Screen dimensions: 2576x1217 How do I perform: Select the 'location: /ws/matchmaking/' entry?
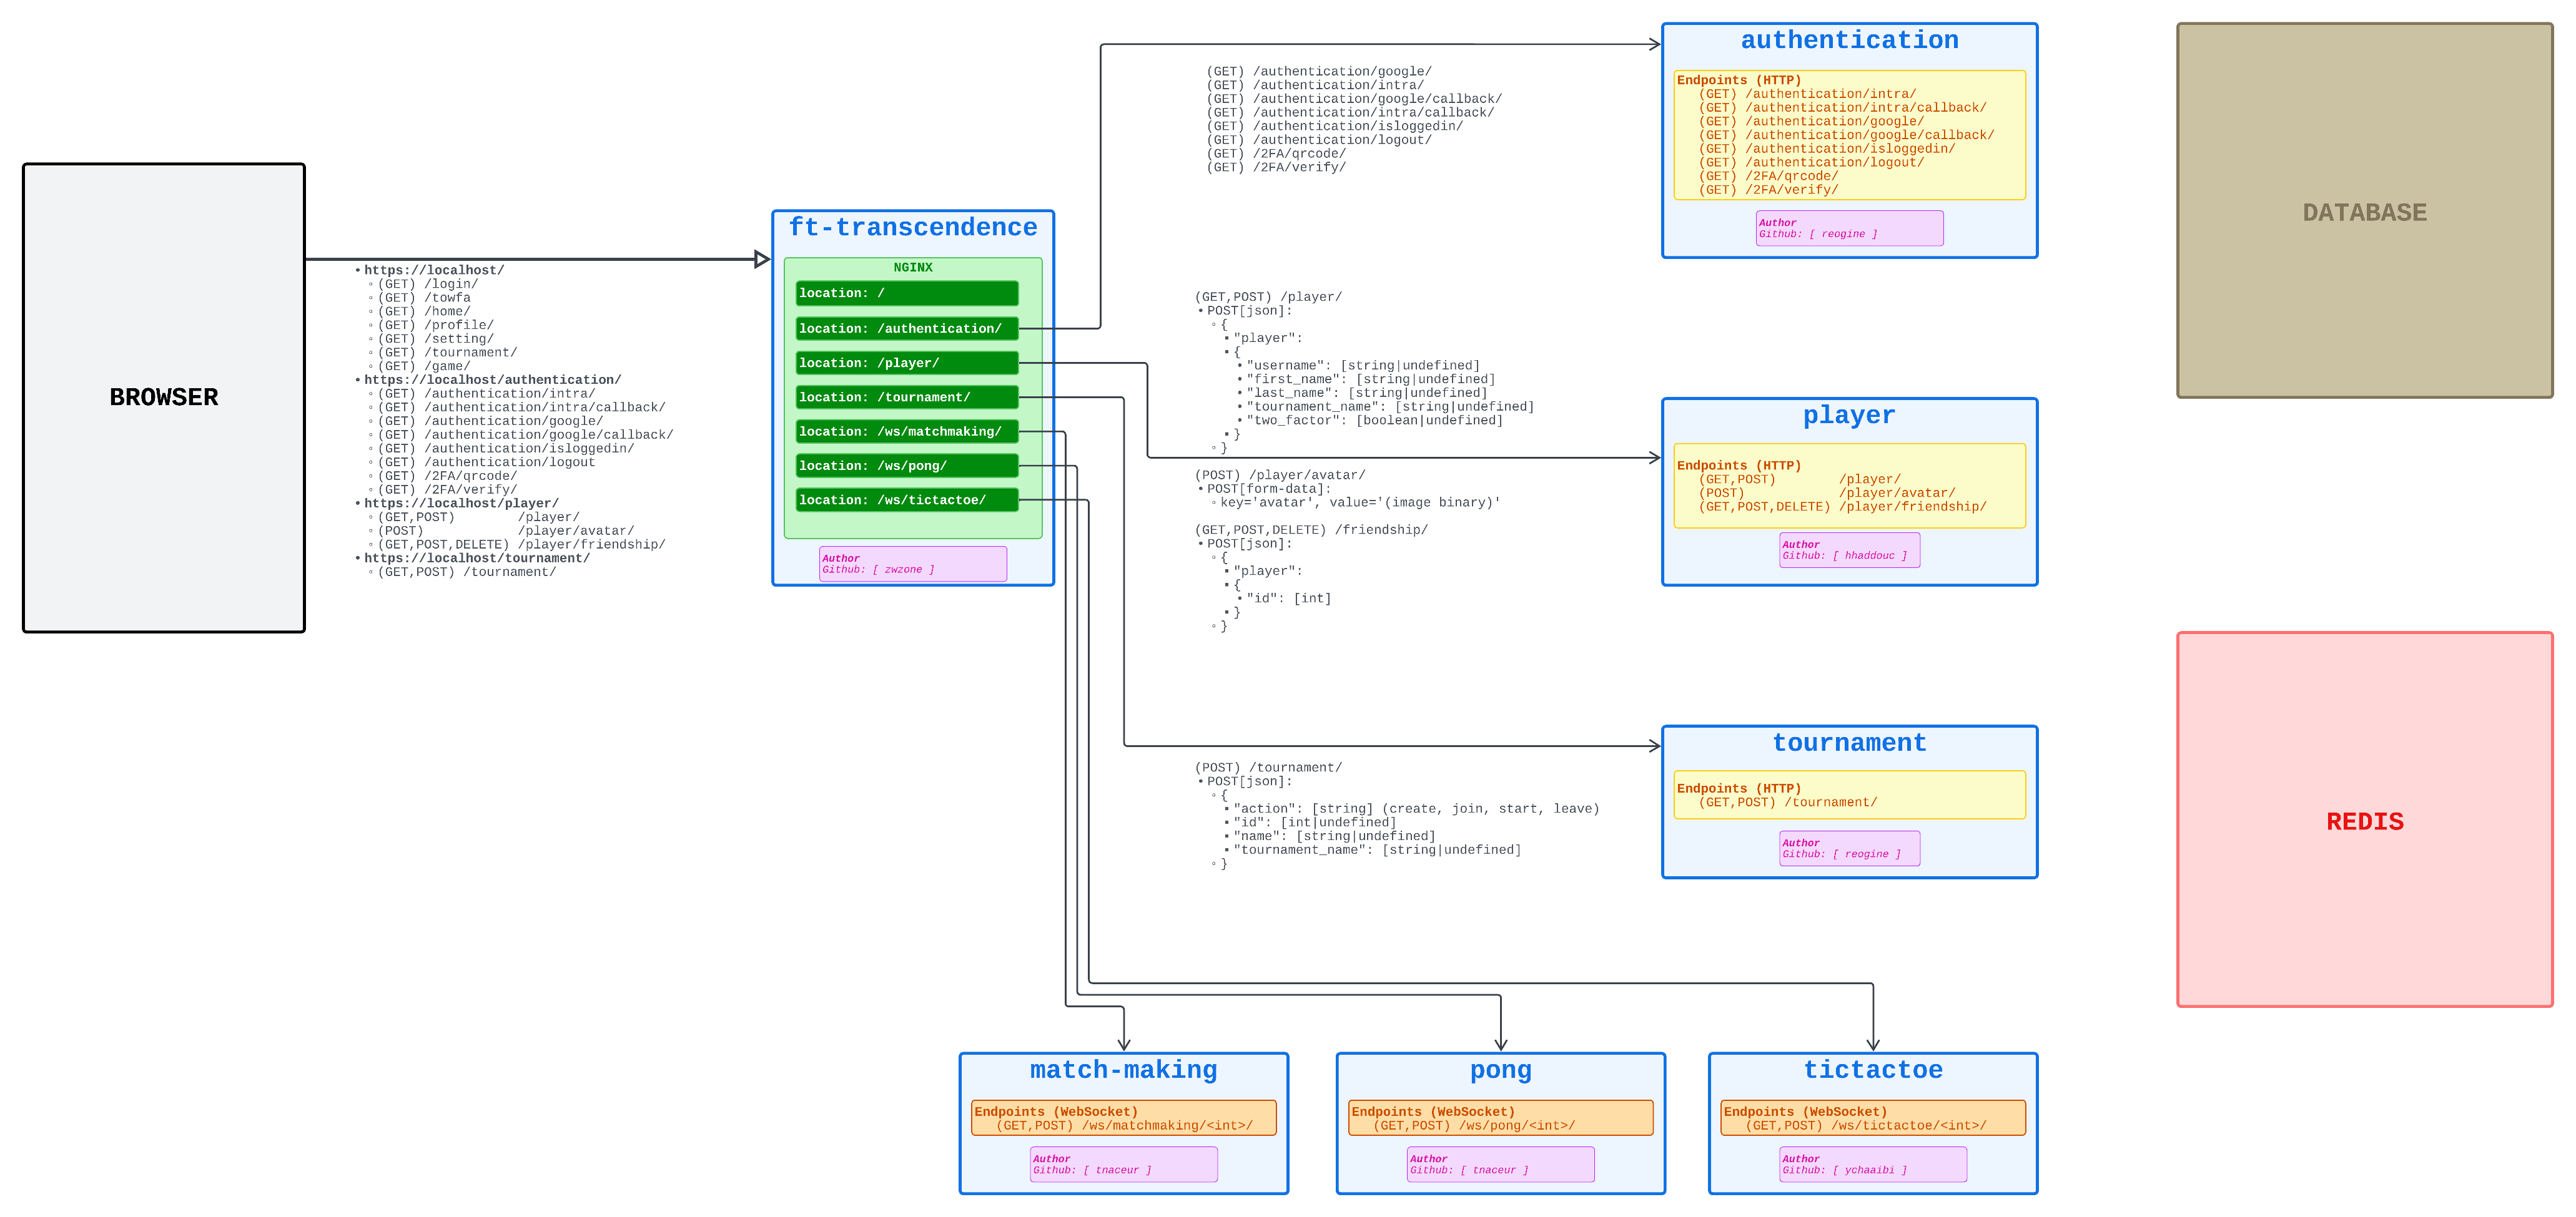[906, 432]
